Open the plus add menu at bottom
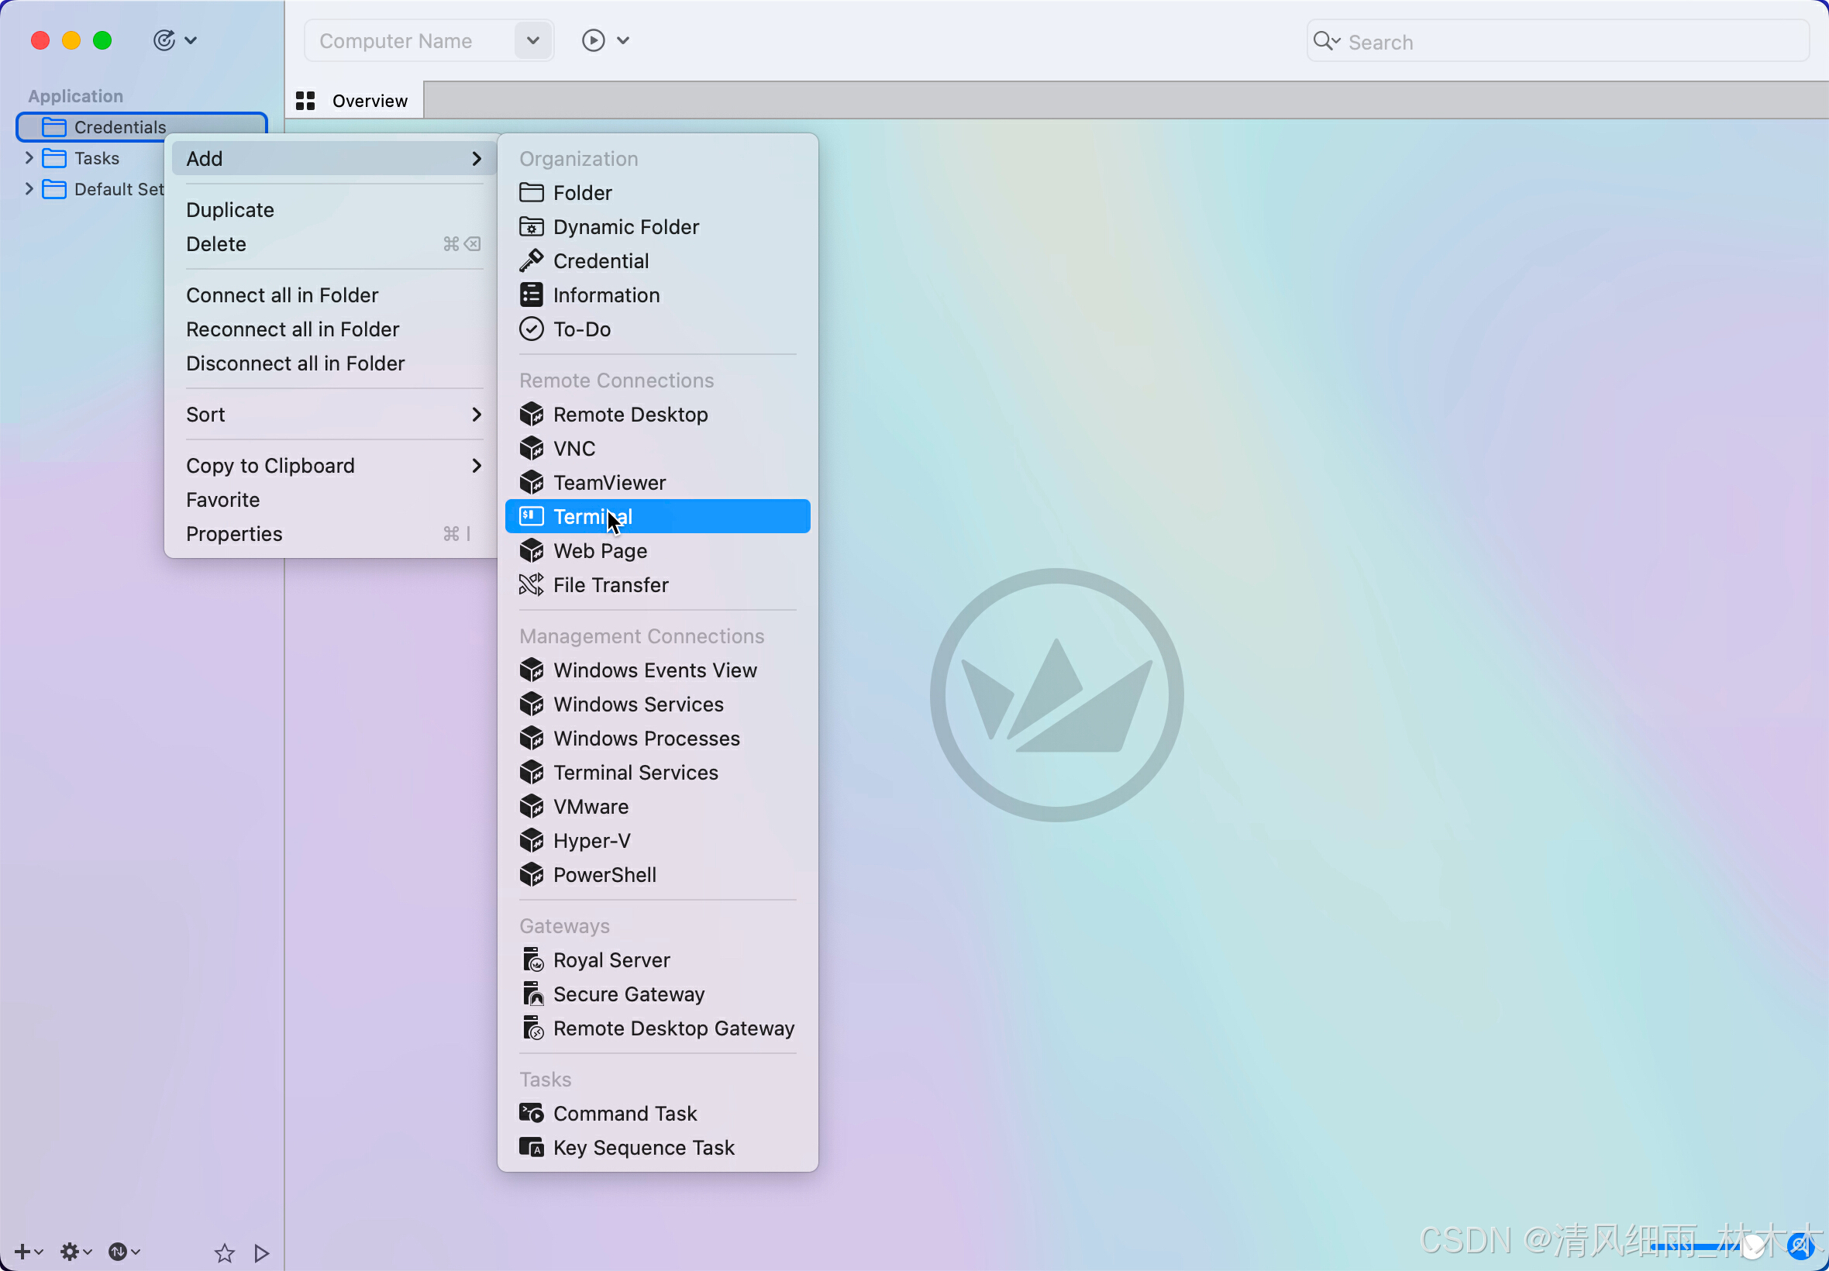1829x1271 pixels. tap(29, 1252)
